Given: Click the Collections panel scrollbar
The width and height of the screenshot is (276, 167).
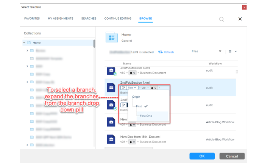Looking at the screenshot, I should (x=94, y=44).
